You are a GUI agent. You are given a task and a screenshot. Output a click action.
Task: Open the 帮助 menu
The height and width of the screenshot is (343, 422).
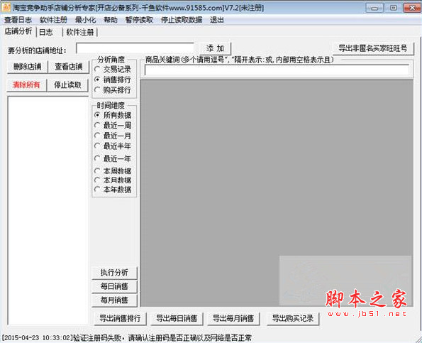click(x=111, y=20)
